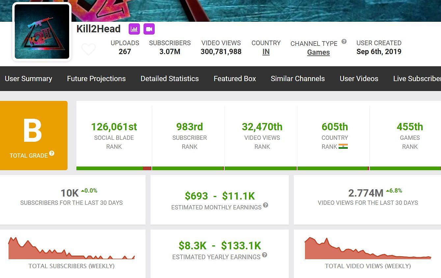Click the Estimated Yearly Earnings help icon
The image size is (441, 278).
(x=264, y=255)
